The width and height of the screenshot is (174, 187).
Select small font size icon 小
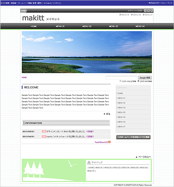point(145,11)
